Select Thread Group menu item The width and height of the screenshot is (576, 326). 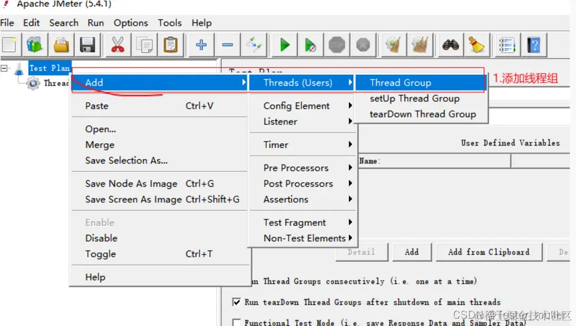coord(420,83)
